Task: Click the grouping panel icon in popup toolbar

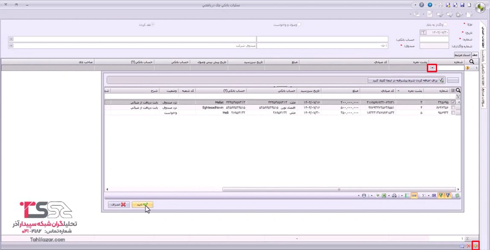Action: (x=434, y=196)
